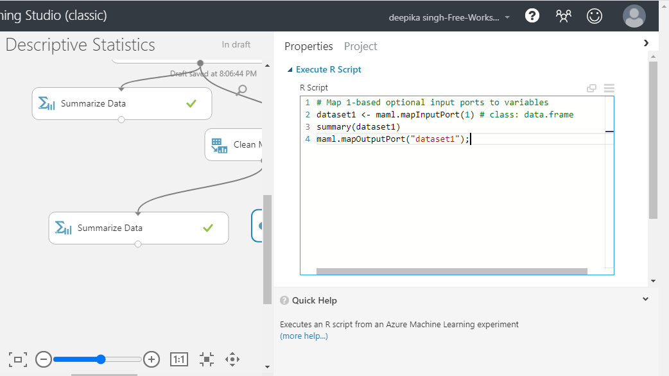Image resolution: width=669 pixels, height=376 pixels.
Task: Click the properties pane scrollbar thumb
Action: coord(653,140)
